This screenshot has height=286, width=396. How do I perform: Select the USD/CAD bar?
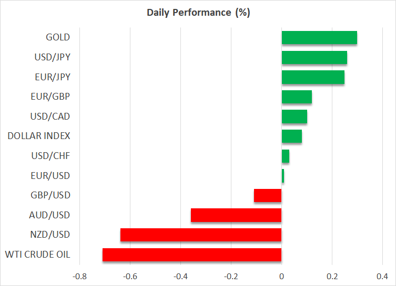[294, 116]
